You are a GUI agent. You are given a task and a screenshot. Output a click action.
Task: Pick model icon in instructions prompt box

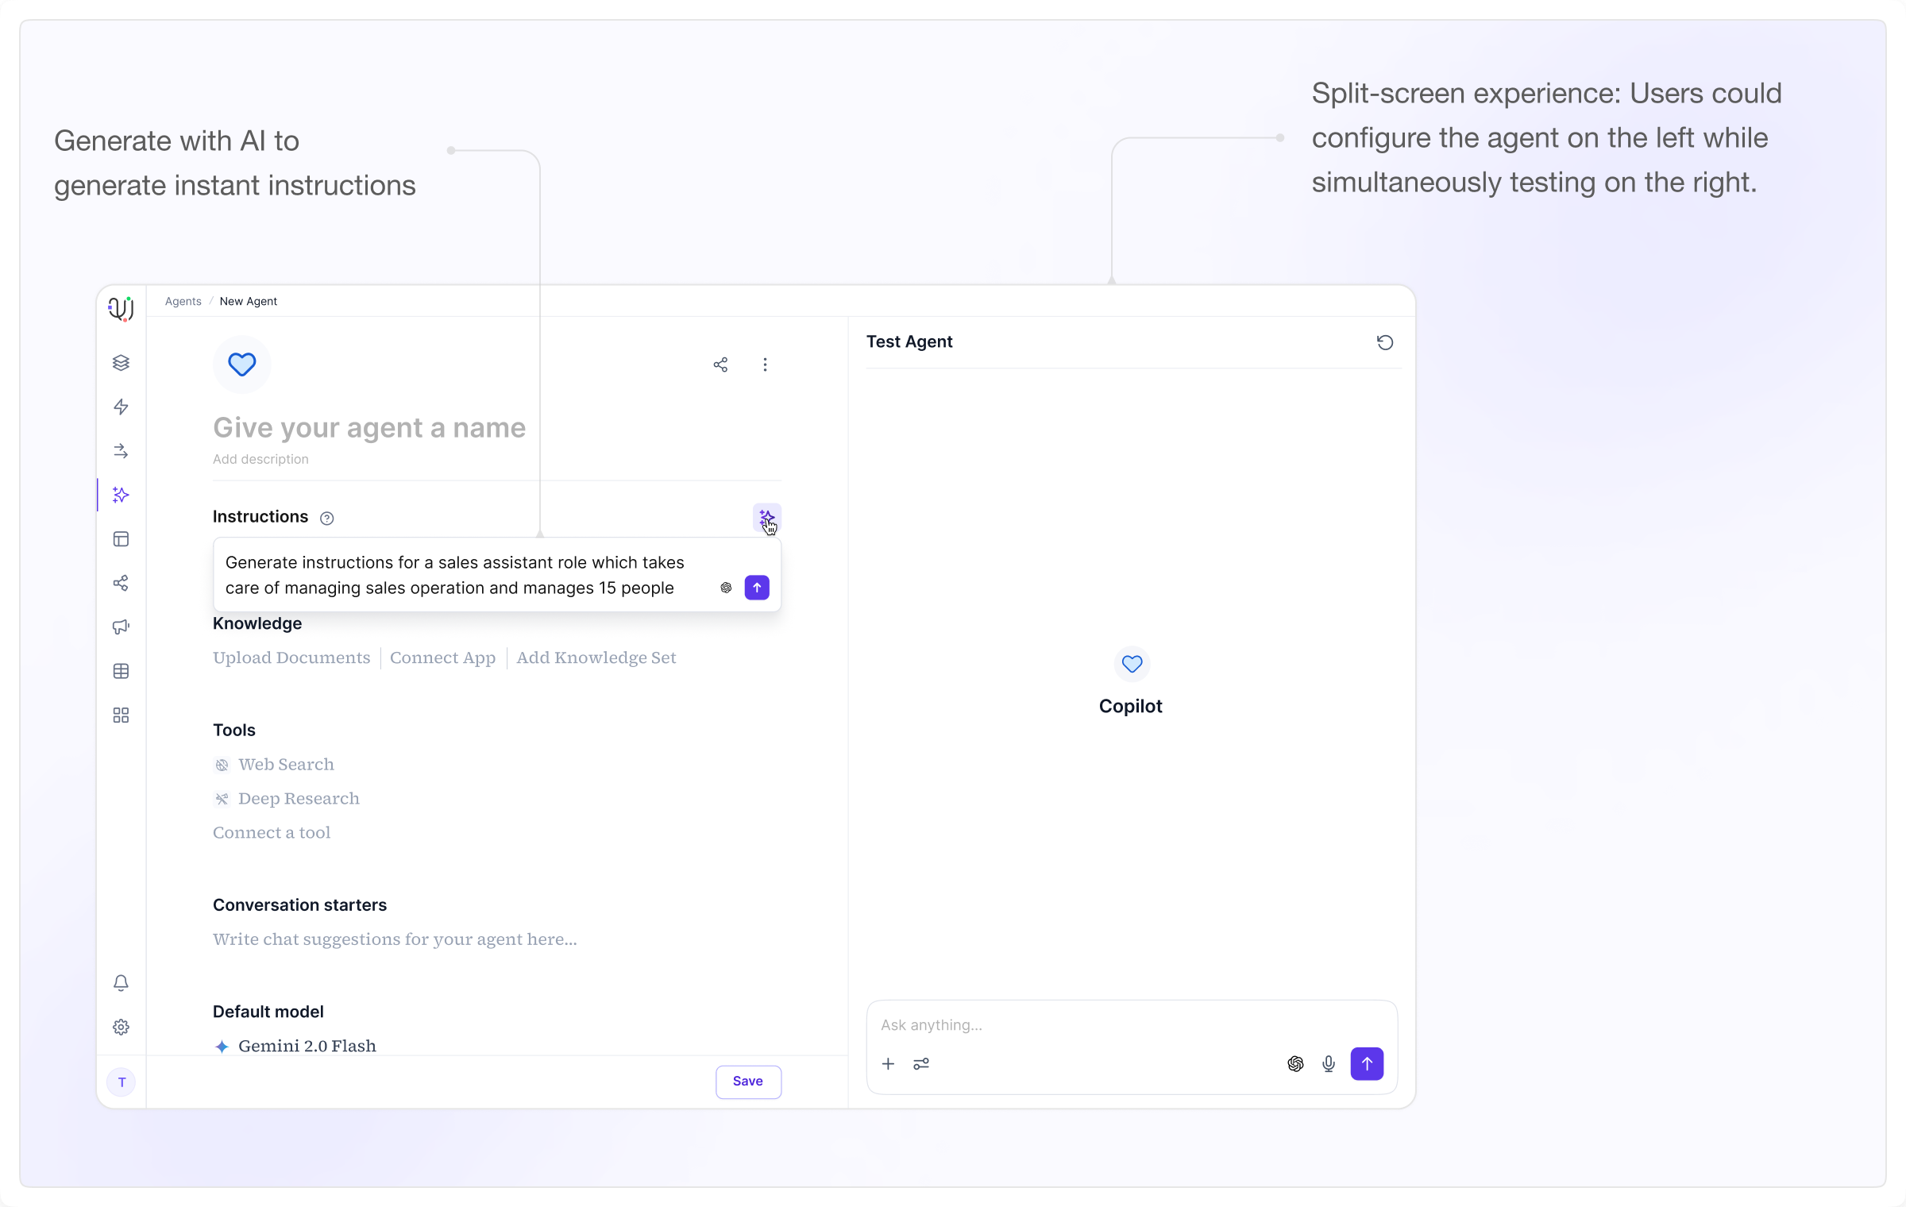(726, 588)
